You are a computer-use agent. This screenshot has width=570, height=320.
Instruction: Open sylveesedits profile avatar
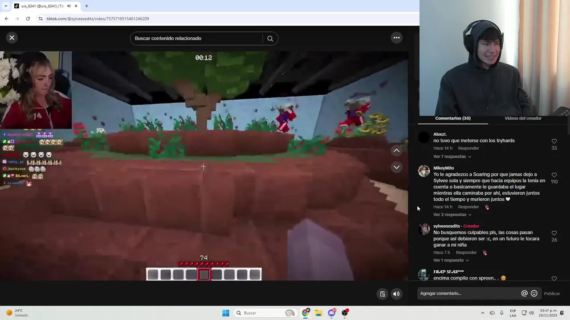point(424,229)
